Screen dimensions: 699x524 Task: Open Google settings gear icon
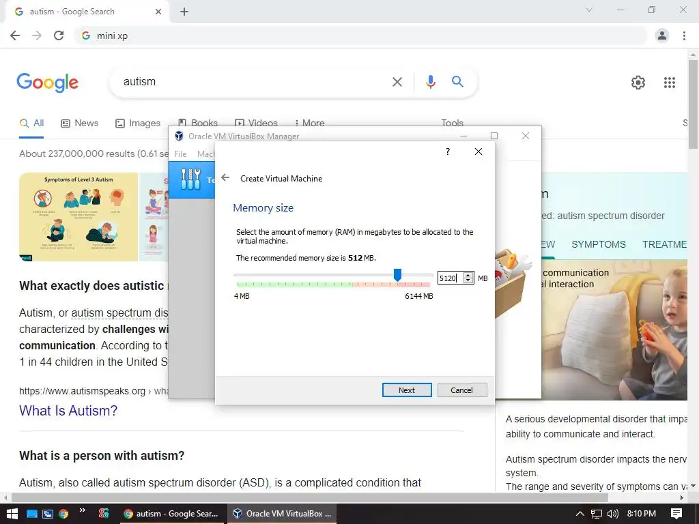click(638, 83)
